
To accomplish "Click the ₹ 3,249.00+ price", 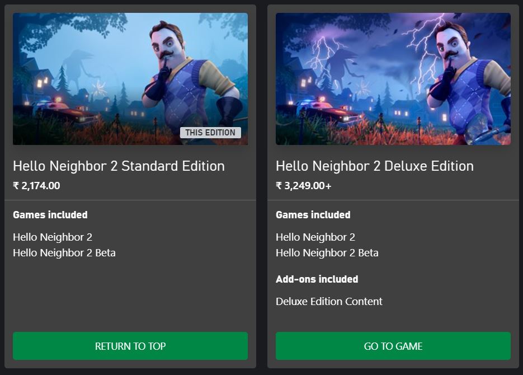I will coord(304,185).
